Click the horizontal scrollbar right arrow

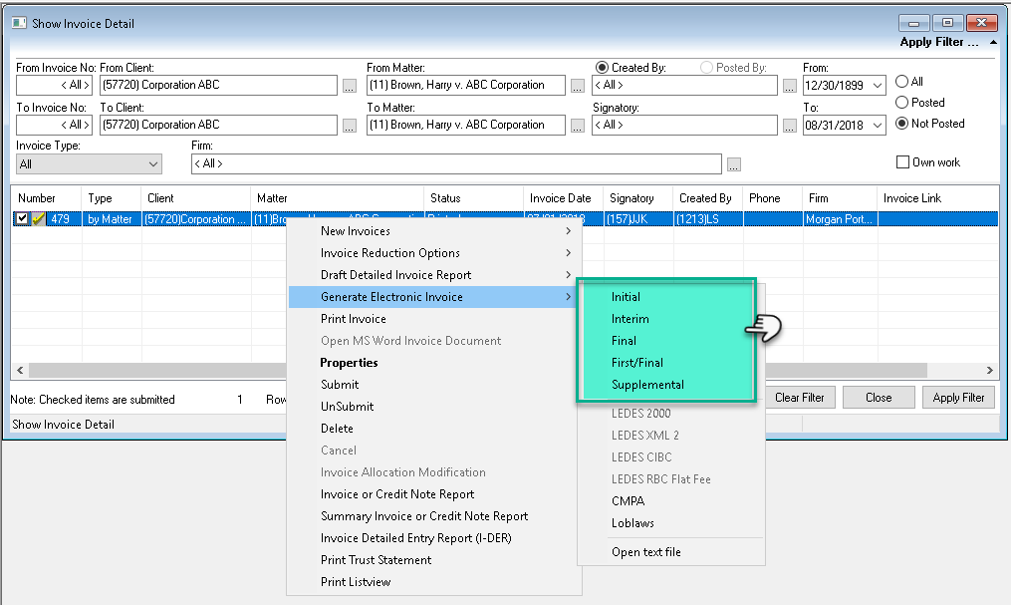tap(990, 370)
